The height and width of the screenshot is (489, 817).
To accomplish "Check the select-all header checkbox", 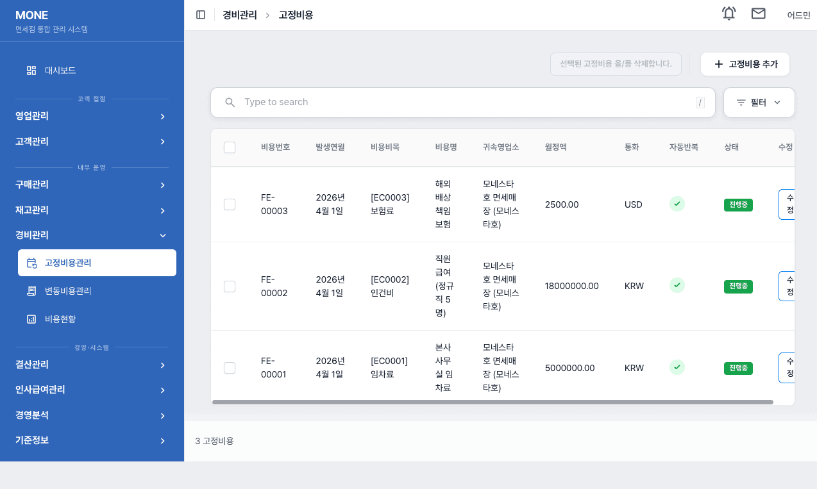I will 230,147.
